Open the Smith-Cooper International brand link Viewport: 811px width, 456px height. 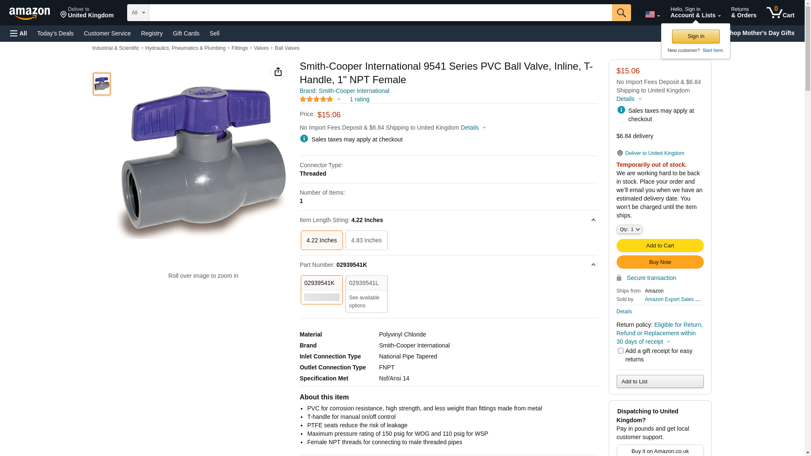(x=344, y=91)
